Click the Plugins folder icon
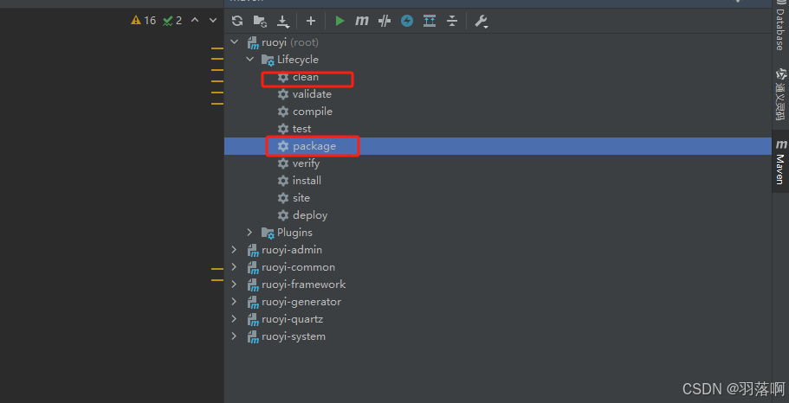The width and height of the screenshot is (789, 403). point(268,233)
